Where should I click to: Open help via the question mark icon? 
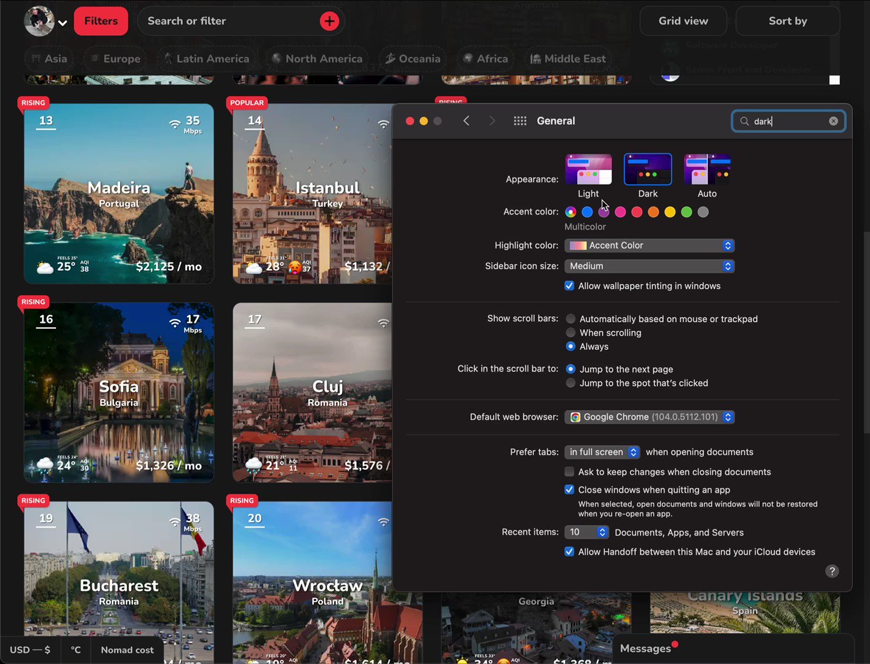click(832, 571)
